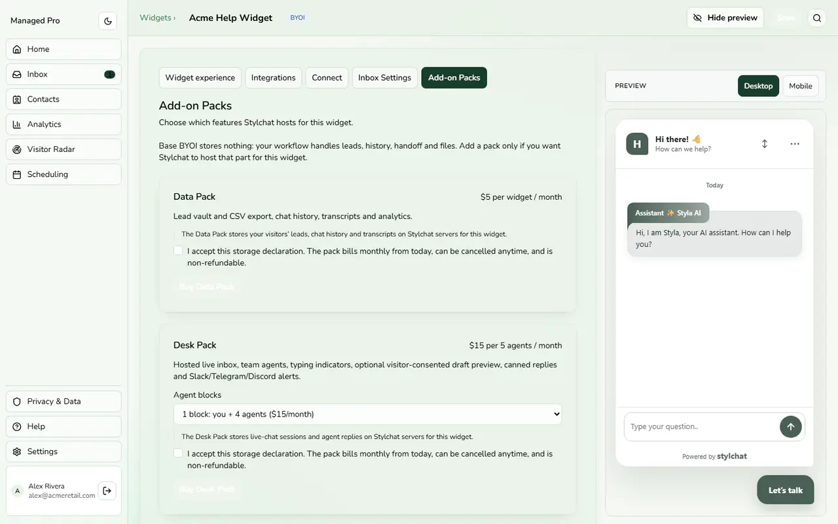Image resolution: width=838 pixels, height=524 pixels.
Task: Open the three-dot menu in chat preview
Action: click(x=795, y=143)
